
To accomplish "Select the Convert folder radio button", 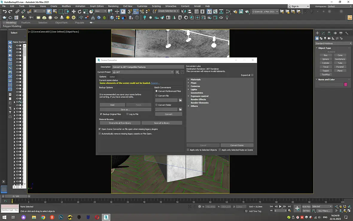I will [x=156, y=105].
